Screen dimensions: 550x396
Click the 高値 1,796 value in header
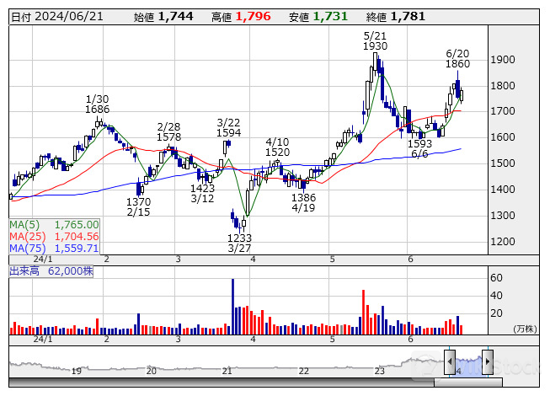(253, 17)
